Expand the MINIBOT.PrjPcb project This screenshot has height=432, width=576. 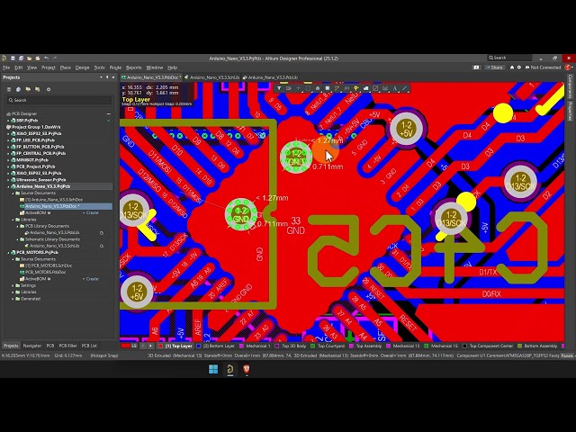click(x=9, y=160)
